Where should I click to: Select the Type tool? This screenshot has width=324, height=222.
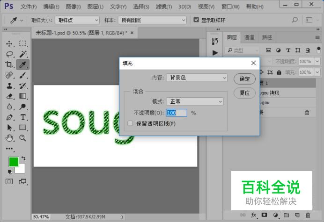tap(23, 117)
